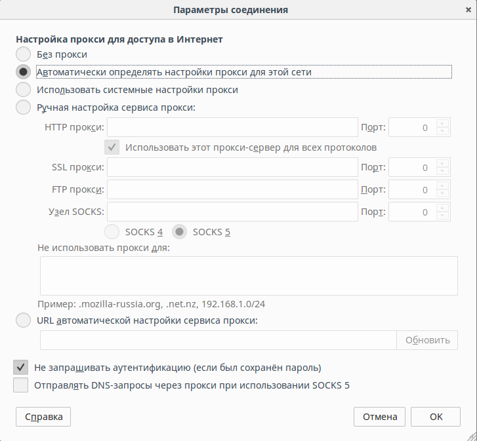Select "Автоматически определять настройки прокси" radio button
Screen dimensions: 477x441
click(23, 72)
